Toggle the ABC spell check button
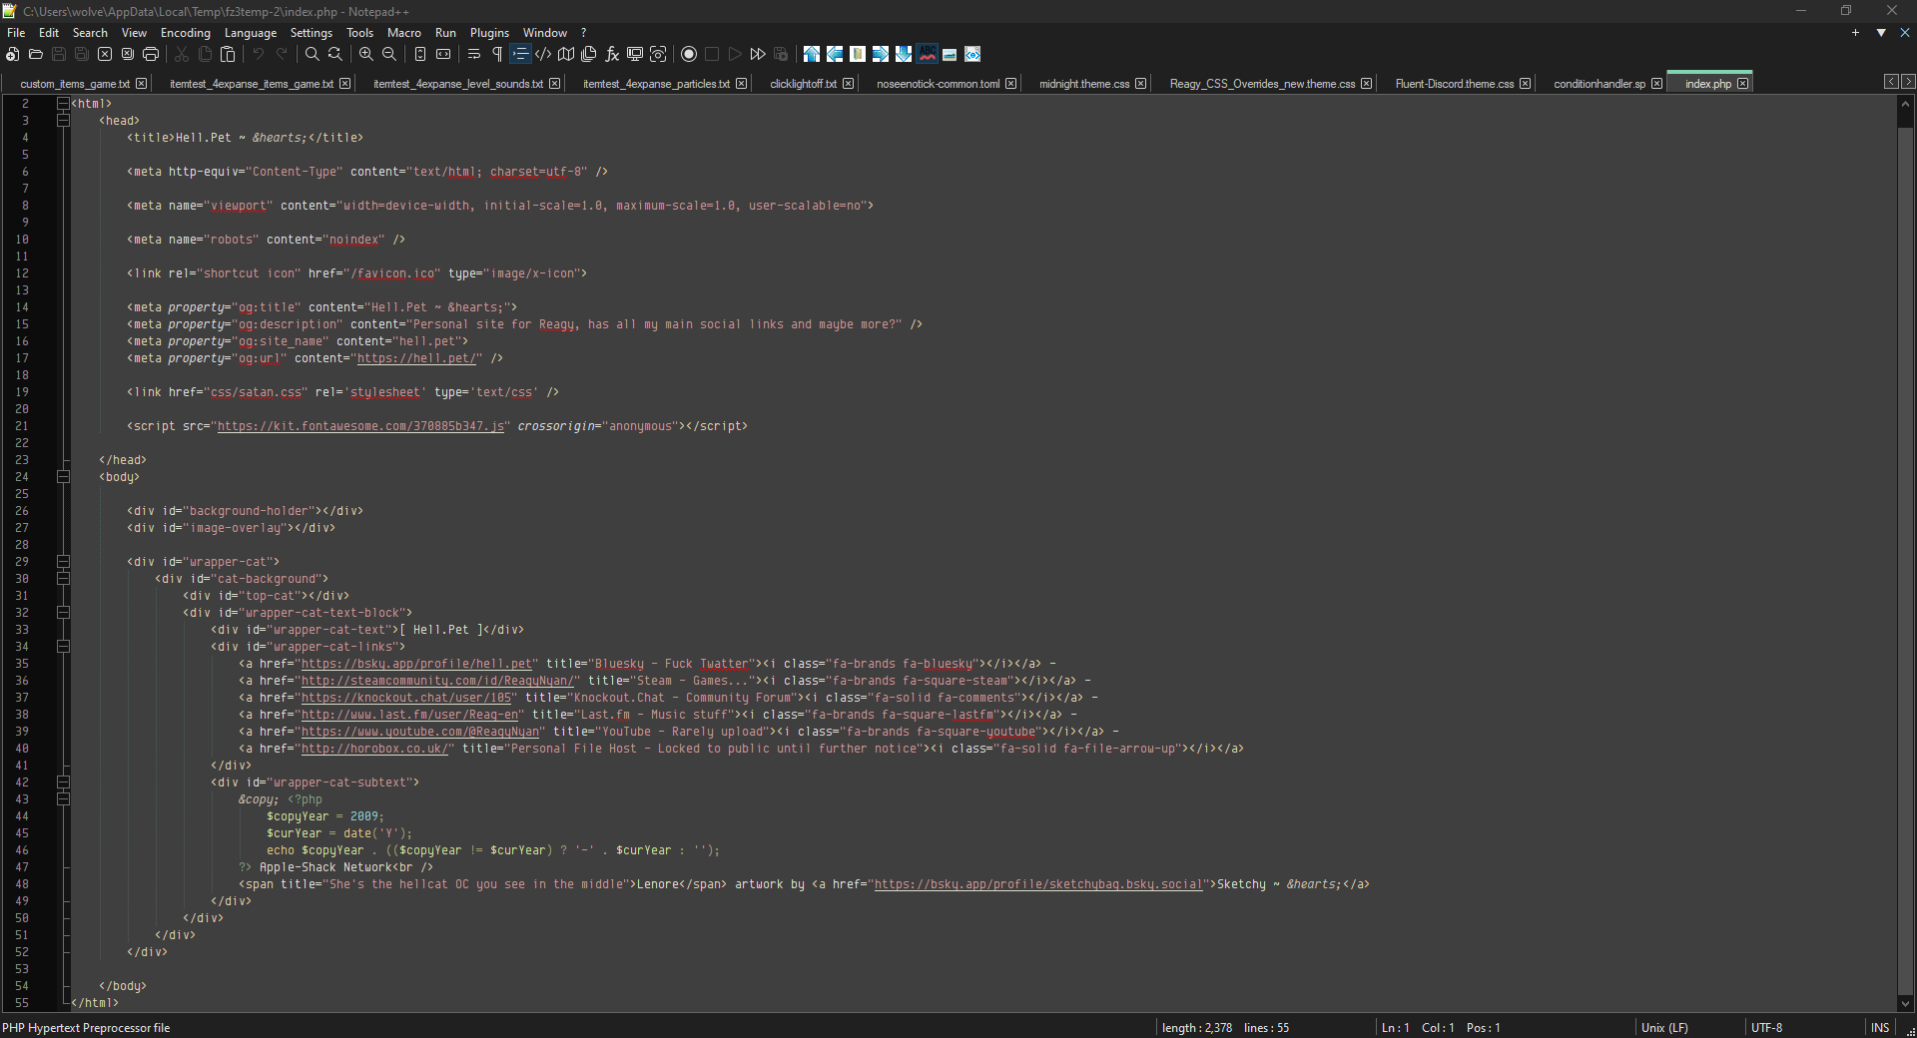 pyautogui.click(x=927, y=54)
